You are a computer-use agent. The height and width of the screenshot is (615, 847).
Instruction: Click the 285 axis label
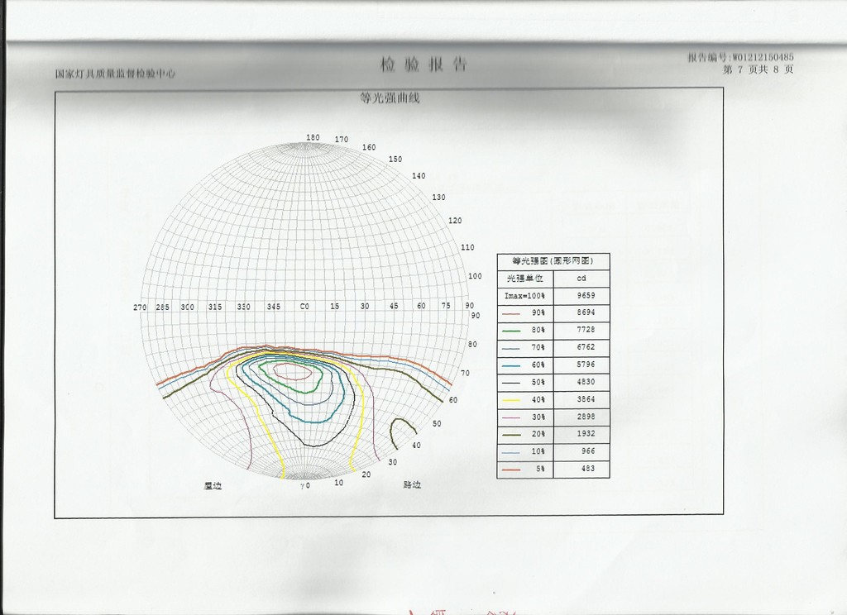point(163,307)
